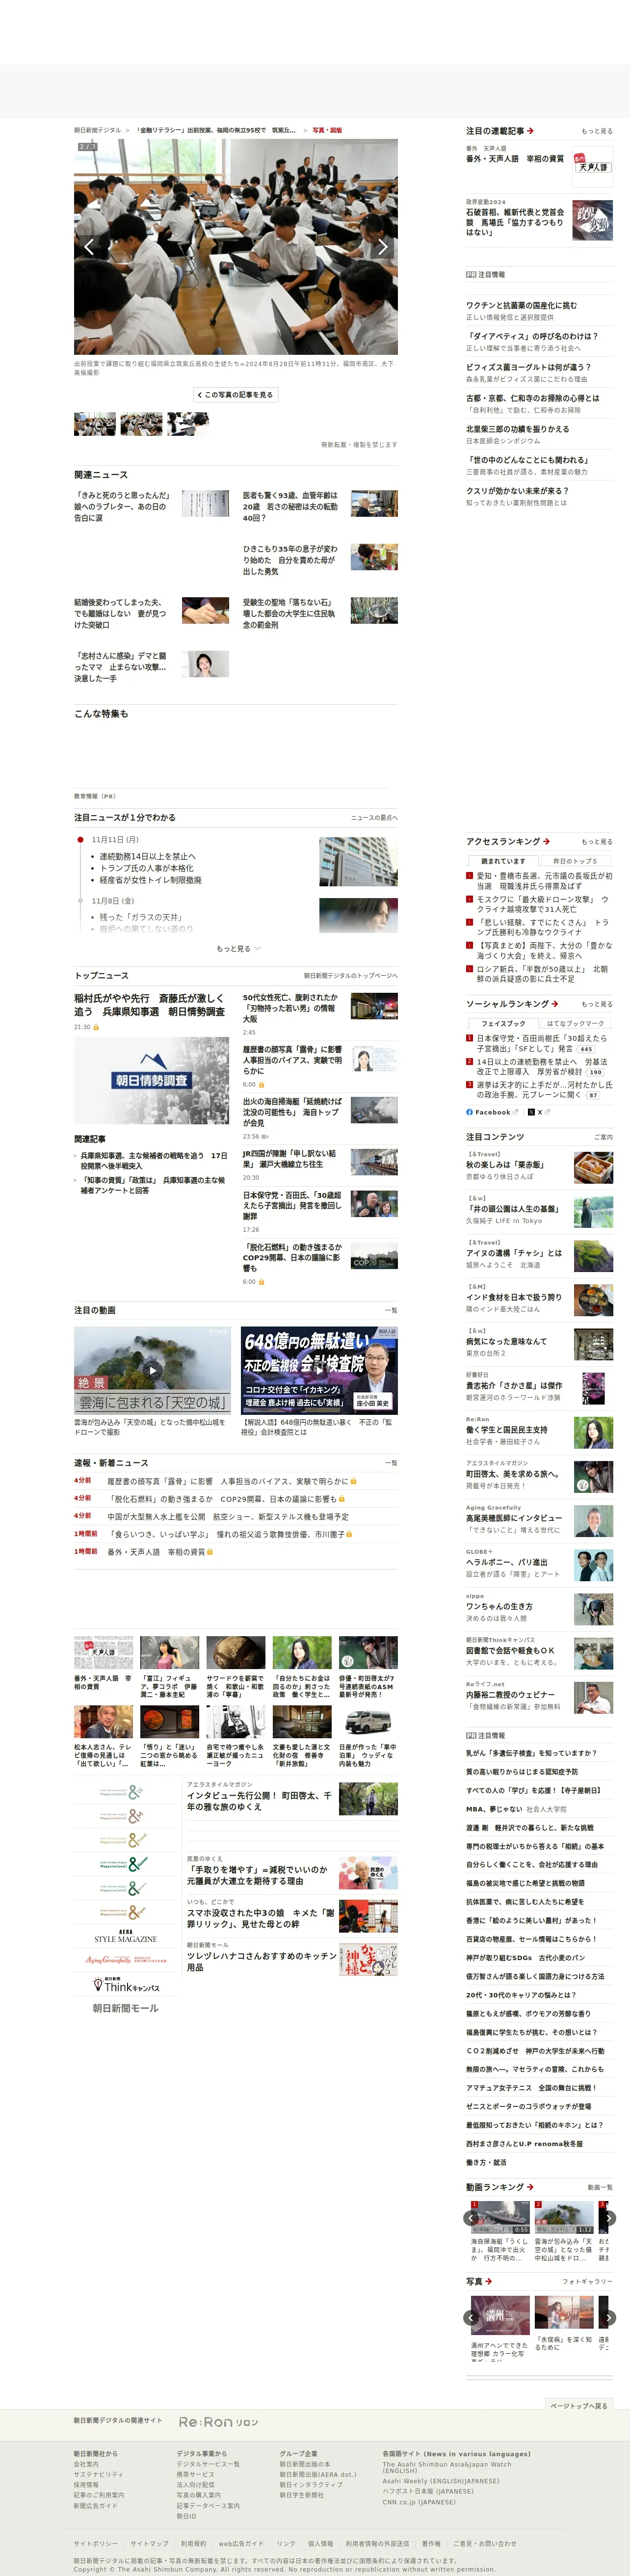
Task: Open the CNN.co.jp (JAPANESE) footer link
Action: pos(419,2502)
